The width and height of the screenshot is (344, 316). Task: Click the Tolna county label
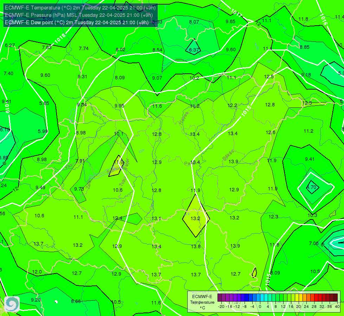[x=123, y=182]
